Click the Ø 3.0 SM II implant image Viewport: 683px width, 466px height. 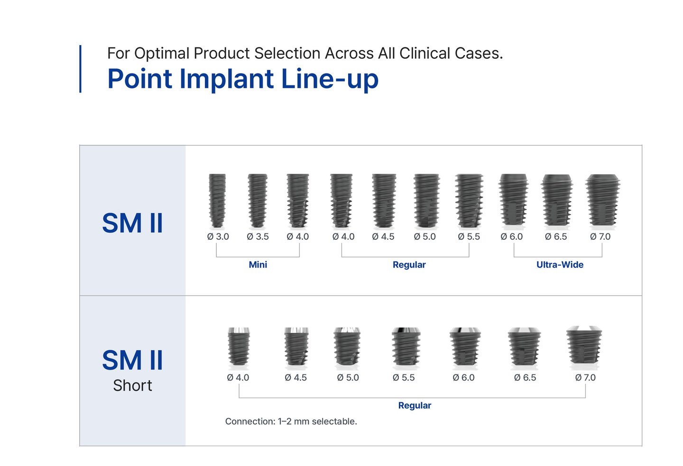click(x=217, y=201)
